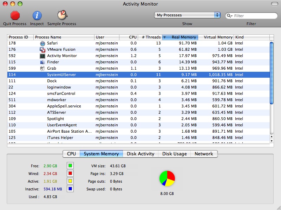Click the green Free memory color swatch
Image resolution: width=281 pixels, height=210 pixels.
pyautogui.click(x=70, y=166)
